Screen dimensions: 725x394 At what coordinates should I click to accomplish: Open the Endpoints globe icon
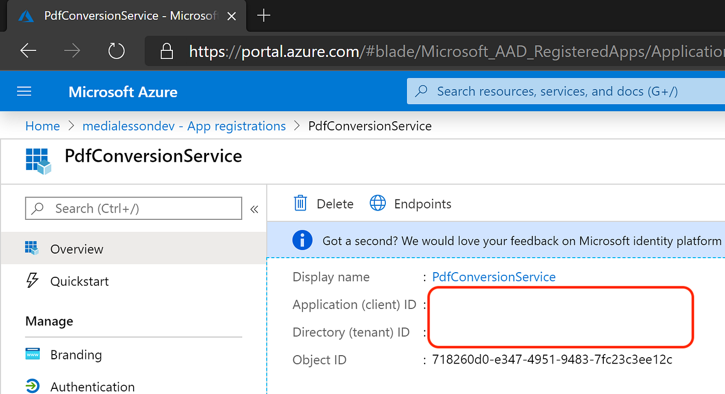click(x=378, y=203)
